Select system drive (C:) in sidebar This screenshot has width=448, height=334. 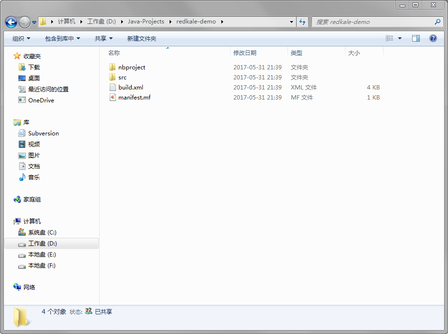pos(42,233)
